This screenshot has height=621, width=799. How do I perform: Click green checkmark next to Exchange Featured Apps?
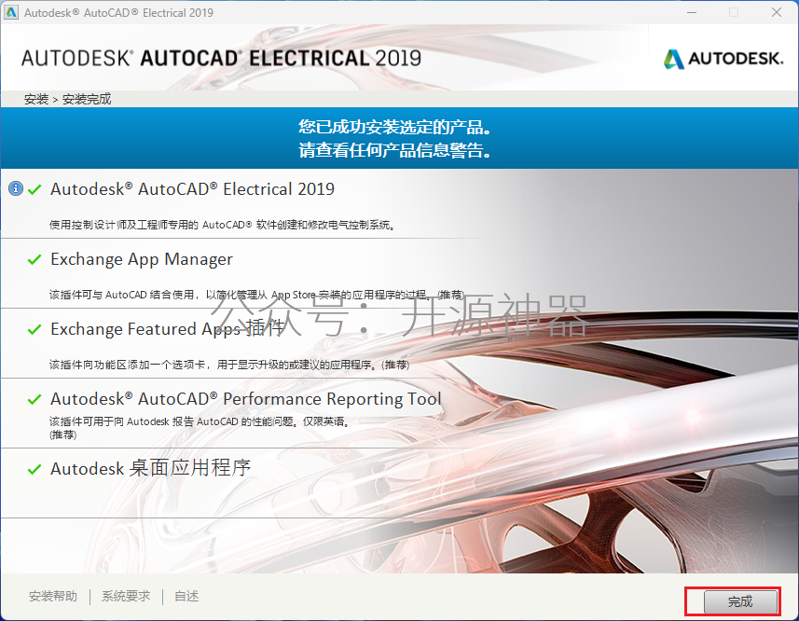click(x=34, y=329)
